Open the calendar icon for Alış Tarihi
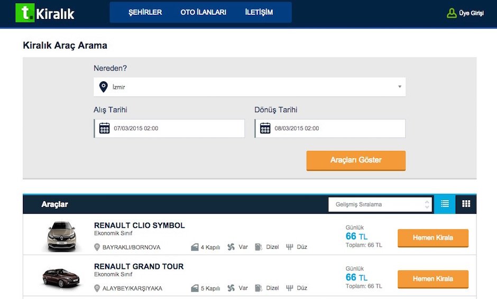 tap(104, 128)
